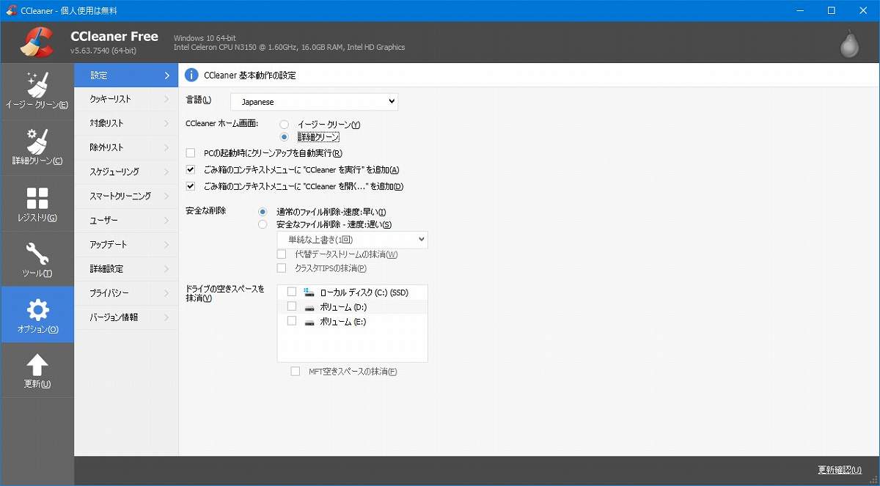Toggle MFT空きスペースの抹消 checkbox
The height and width of the screenshot is (486, 880).
click(296, 372)
